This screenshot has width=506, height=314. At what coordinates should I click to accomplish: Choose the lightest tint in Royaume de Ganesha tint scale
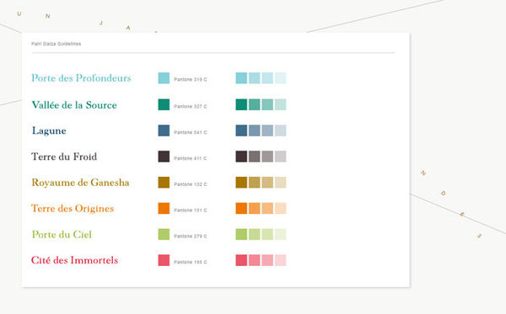pyautogui.click(x=281, y=183)
